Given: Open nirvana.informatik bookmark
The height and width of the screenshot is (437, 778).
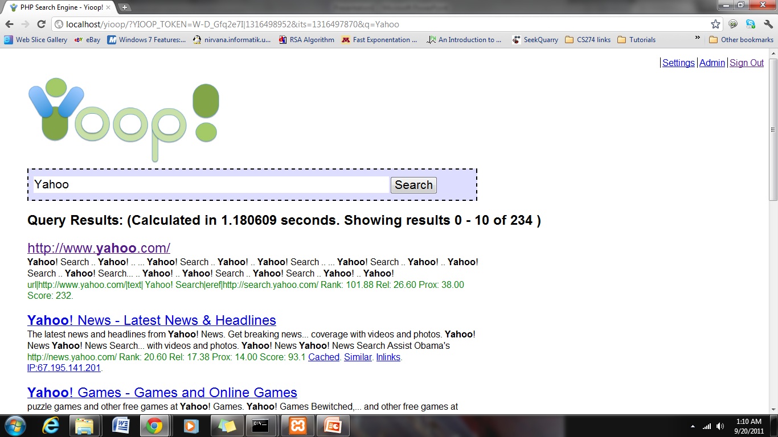Looking at the screenshot, I should click(232, 40).
